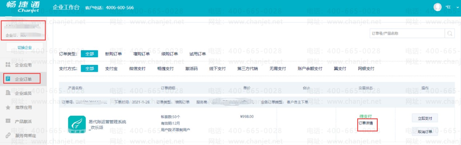Click the 业务订单类型 客户自主下单 text

pos(285,102)
